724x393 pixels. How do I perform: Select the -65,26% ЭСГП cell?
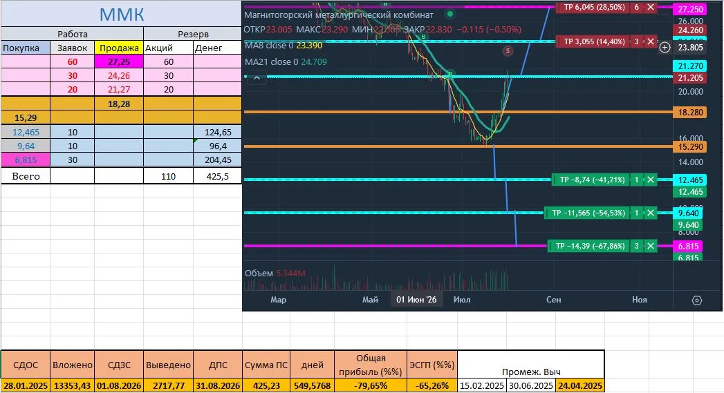point(432,385)
